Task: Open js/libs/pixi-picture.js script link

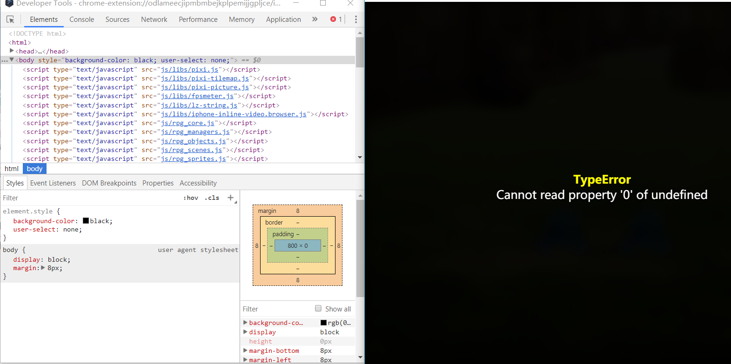Action: 205,87
